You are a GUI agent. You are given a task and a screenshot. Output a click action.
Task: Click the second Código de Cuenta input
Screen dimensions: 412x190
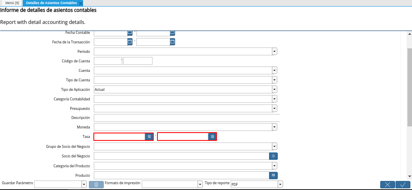coord(138,61)
